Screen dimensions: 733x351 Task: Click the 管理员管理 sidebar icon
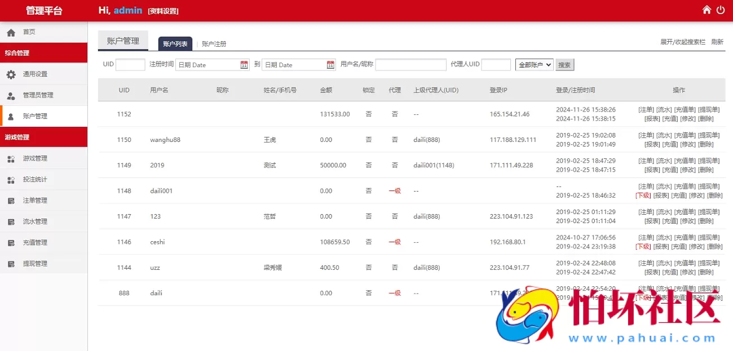(10, 95)
